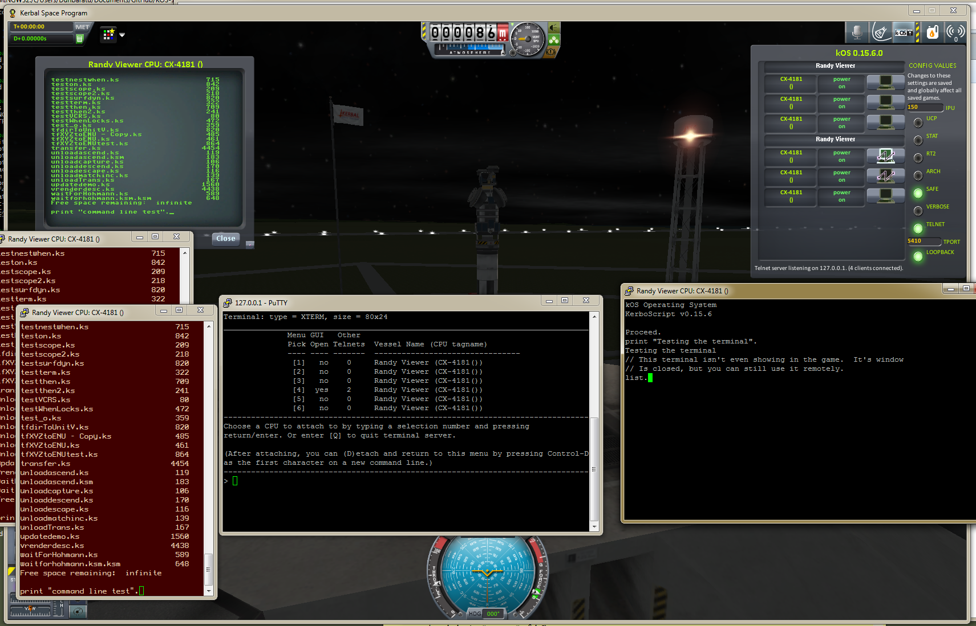Click the PuTTY window vertical scrollbar
Screen dimensions: 976x626
click(594, 467)
